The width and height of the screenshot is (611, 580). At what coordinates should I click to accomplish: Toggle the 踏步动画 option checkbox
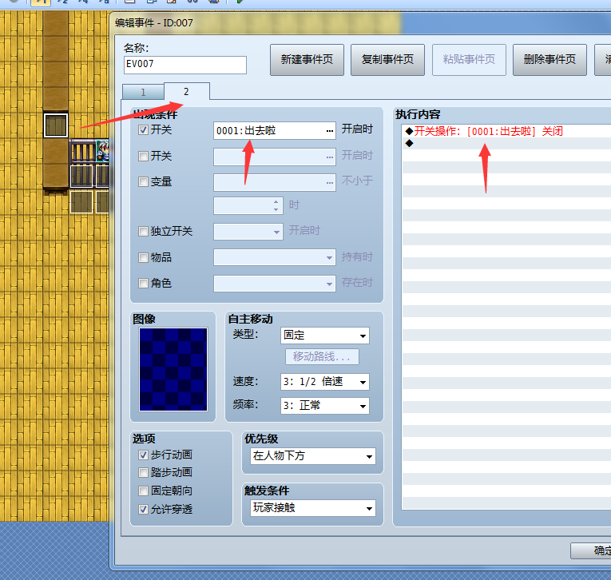143,472
